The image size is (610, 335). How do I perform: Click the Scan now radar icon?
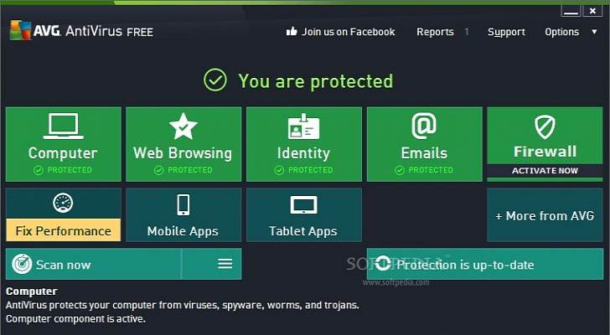coord(22,265)
